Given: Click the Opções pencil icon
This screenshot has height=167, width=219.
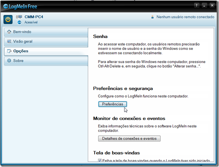Looking at the screenshot, I should coord(9,51).
